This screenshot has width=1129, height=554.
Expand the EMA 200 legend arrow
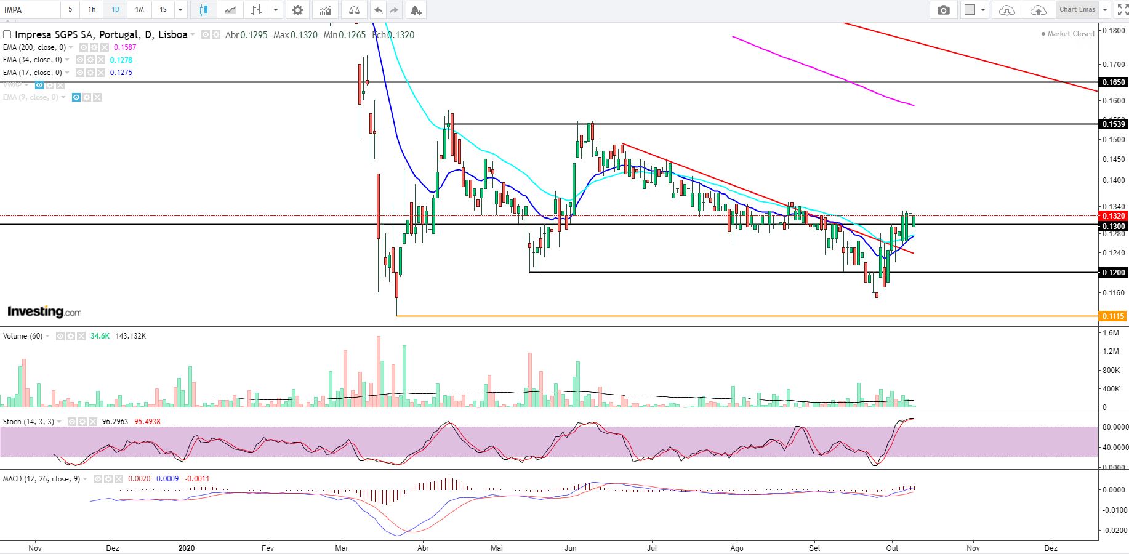tap(71, 47)
